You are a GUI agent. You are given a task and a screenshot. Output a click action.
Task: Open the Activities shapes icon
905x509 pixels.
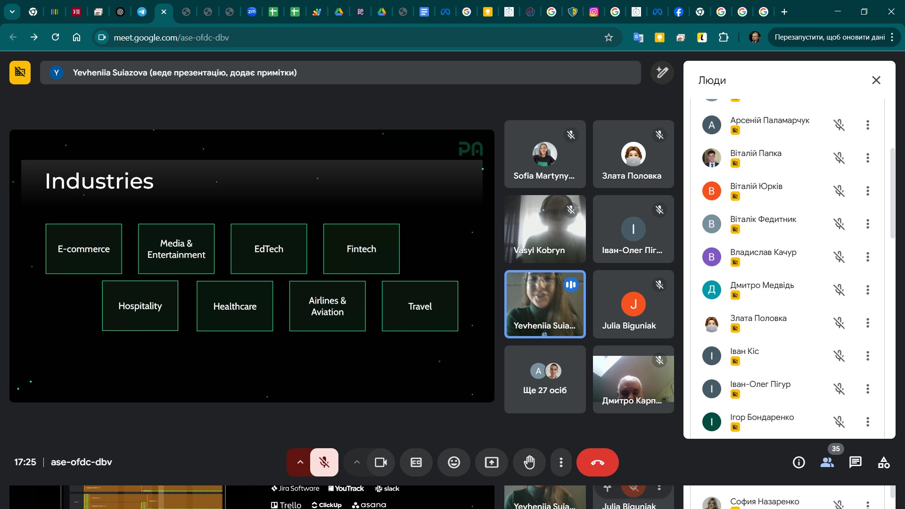click(883, 462)
